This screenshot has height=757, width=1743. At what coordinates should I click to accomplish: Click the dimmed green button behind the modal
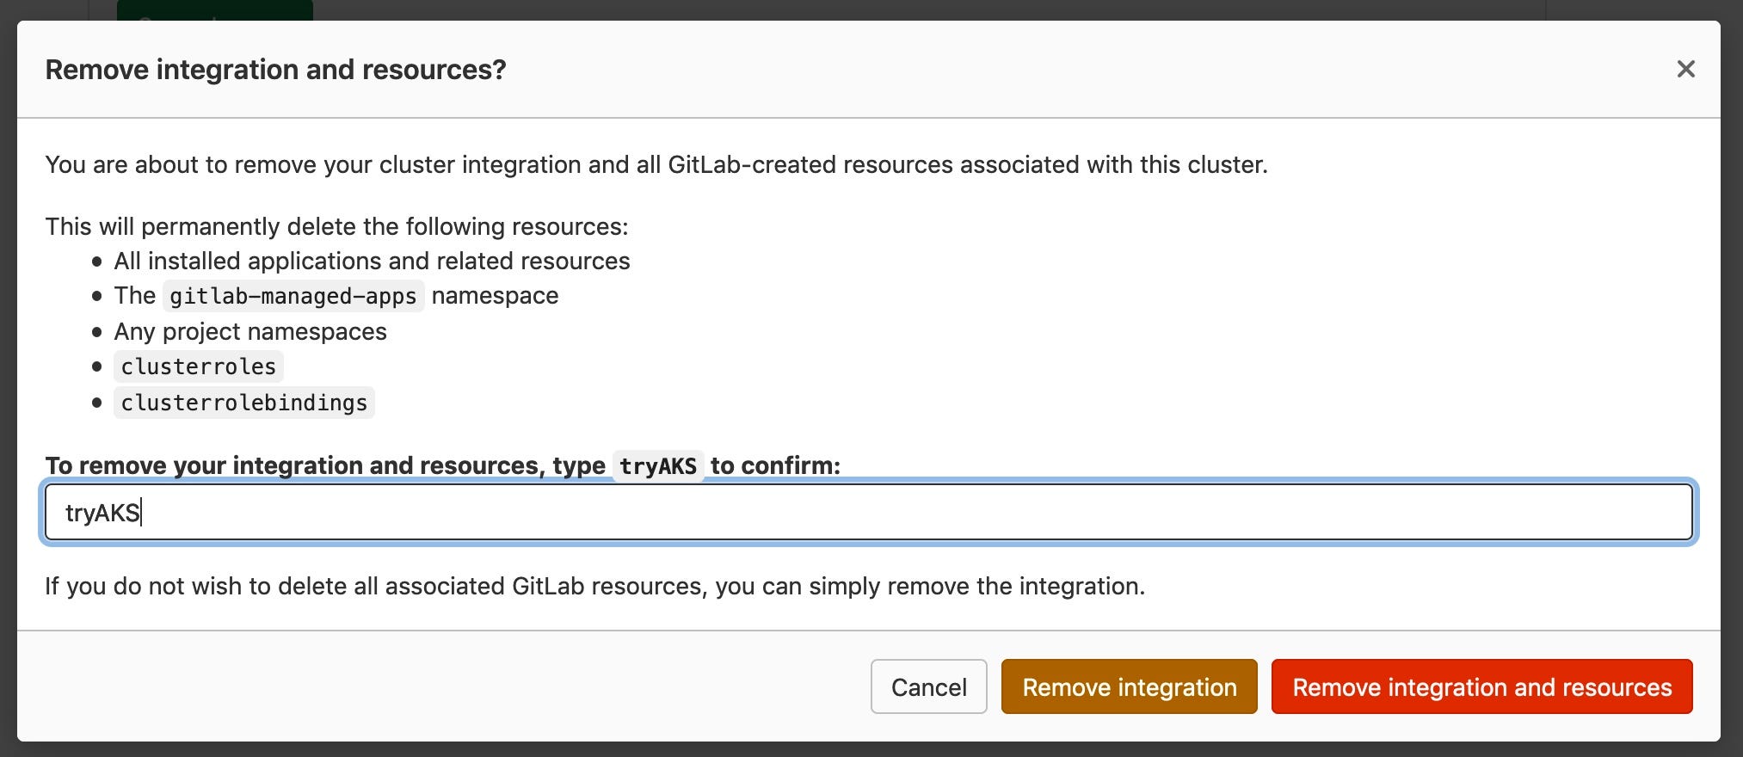[x=215, y=10]
